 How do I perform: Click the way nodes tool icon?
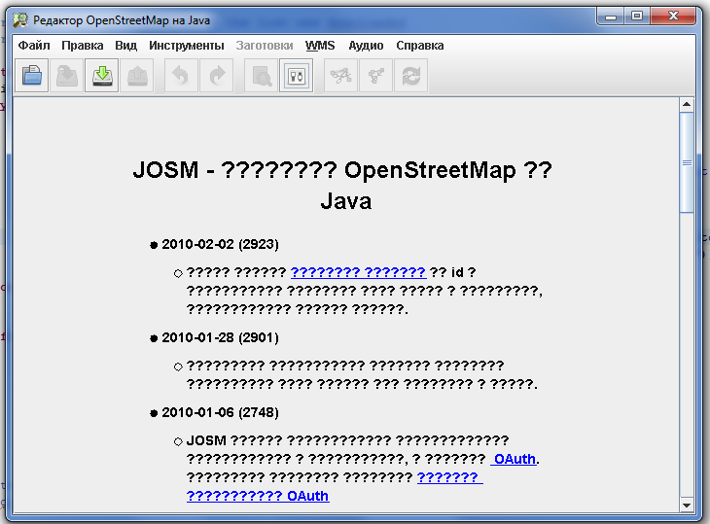(x=340, y=76)
